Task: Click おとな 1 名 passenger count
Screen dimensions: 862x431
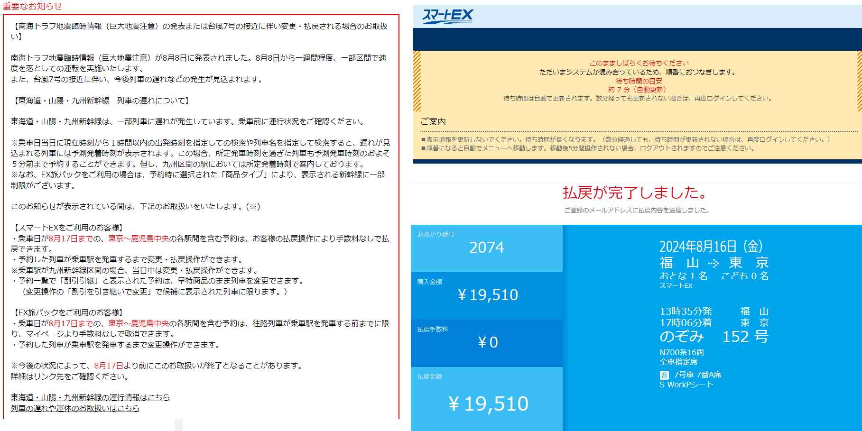Action: click(x=684, y=276)
